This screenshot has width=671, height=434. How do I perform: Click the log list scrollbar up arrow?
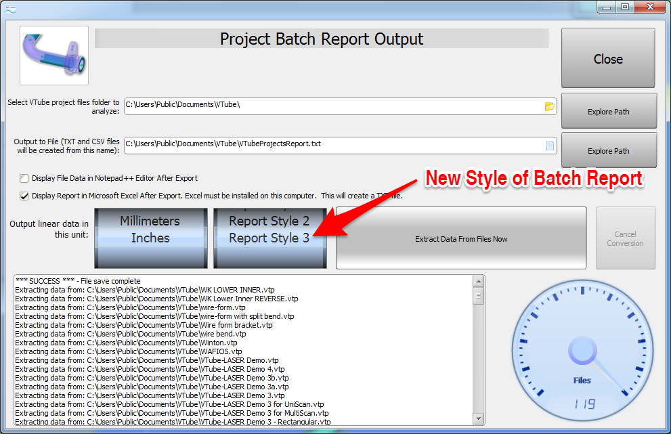click(479, 281)
